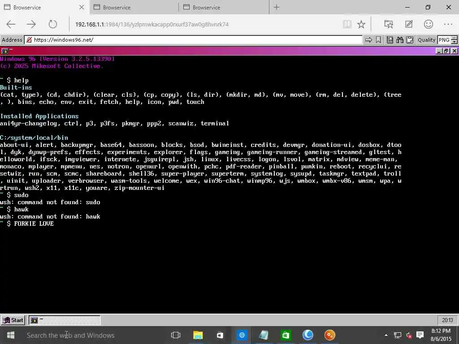
Task: Open Task View on the taskbar
Action: 176,335
